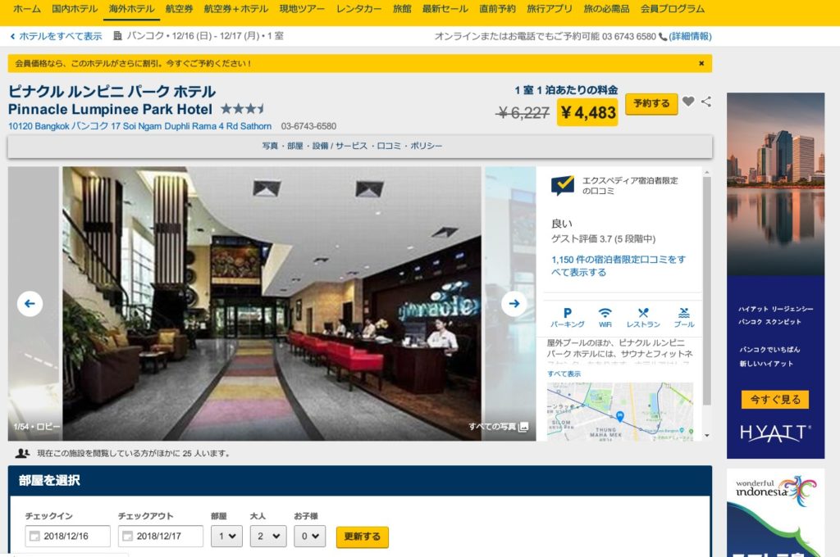
Task: Open 直前予約 menu item
Action: pyautogui.click(x=498, y=9)
